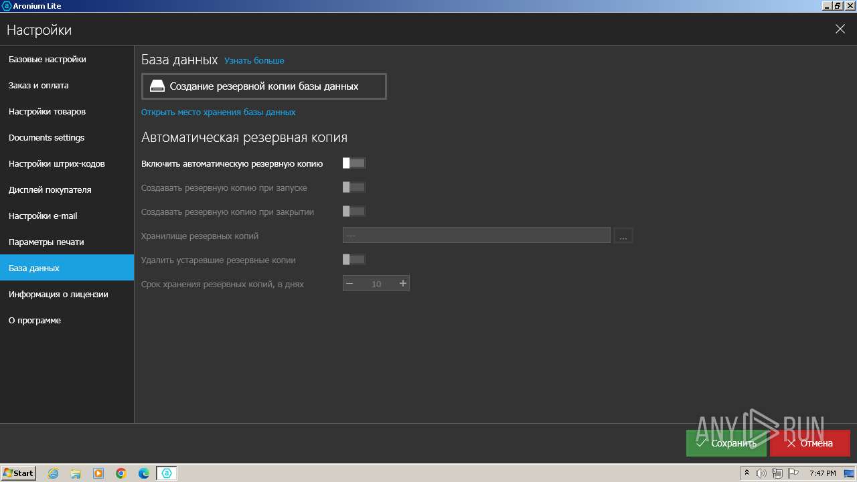Close the Настройки panel with X
Viewport: 857px width, 482px height.
coord(840,29)
